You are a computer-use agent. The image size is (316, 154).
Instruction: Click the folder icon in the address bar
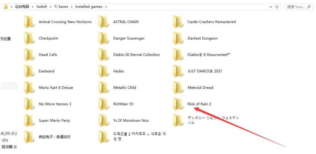[x=6, y=7]
